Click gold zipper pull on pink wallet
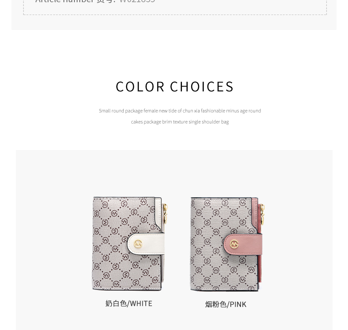The image size is (348, 330). 263,214
